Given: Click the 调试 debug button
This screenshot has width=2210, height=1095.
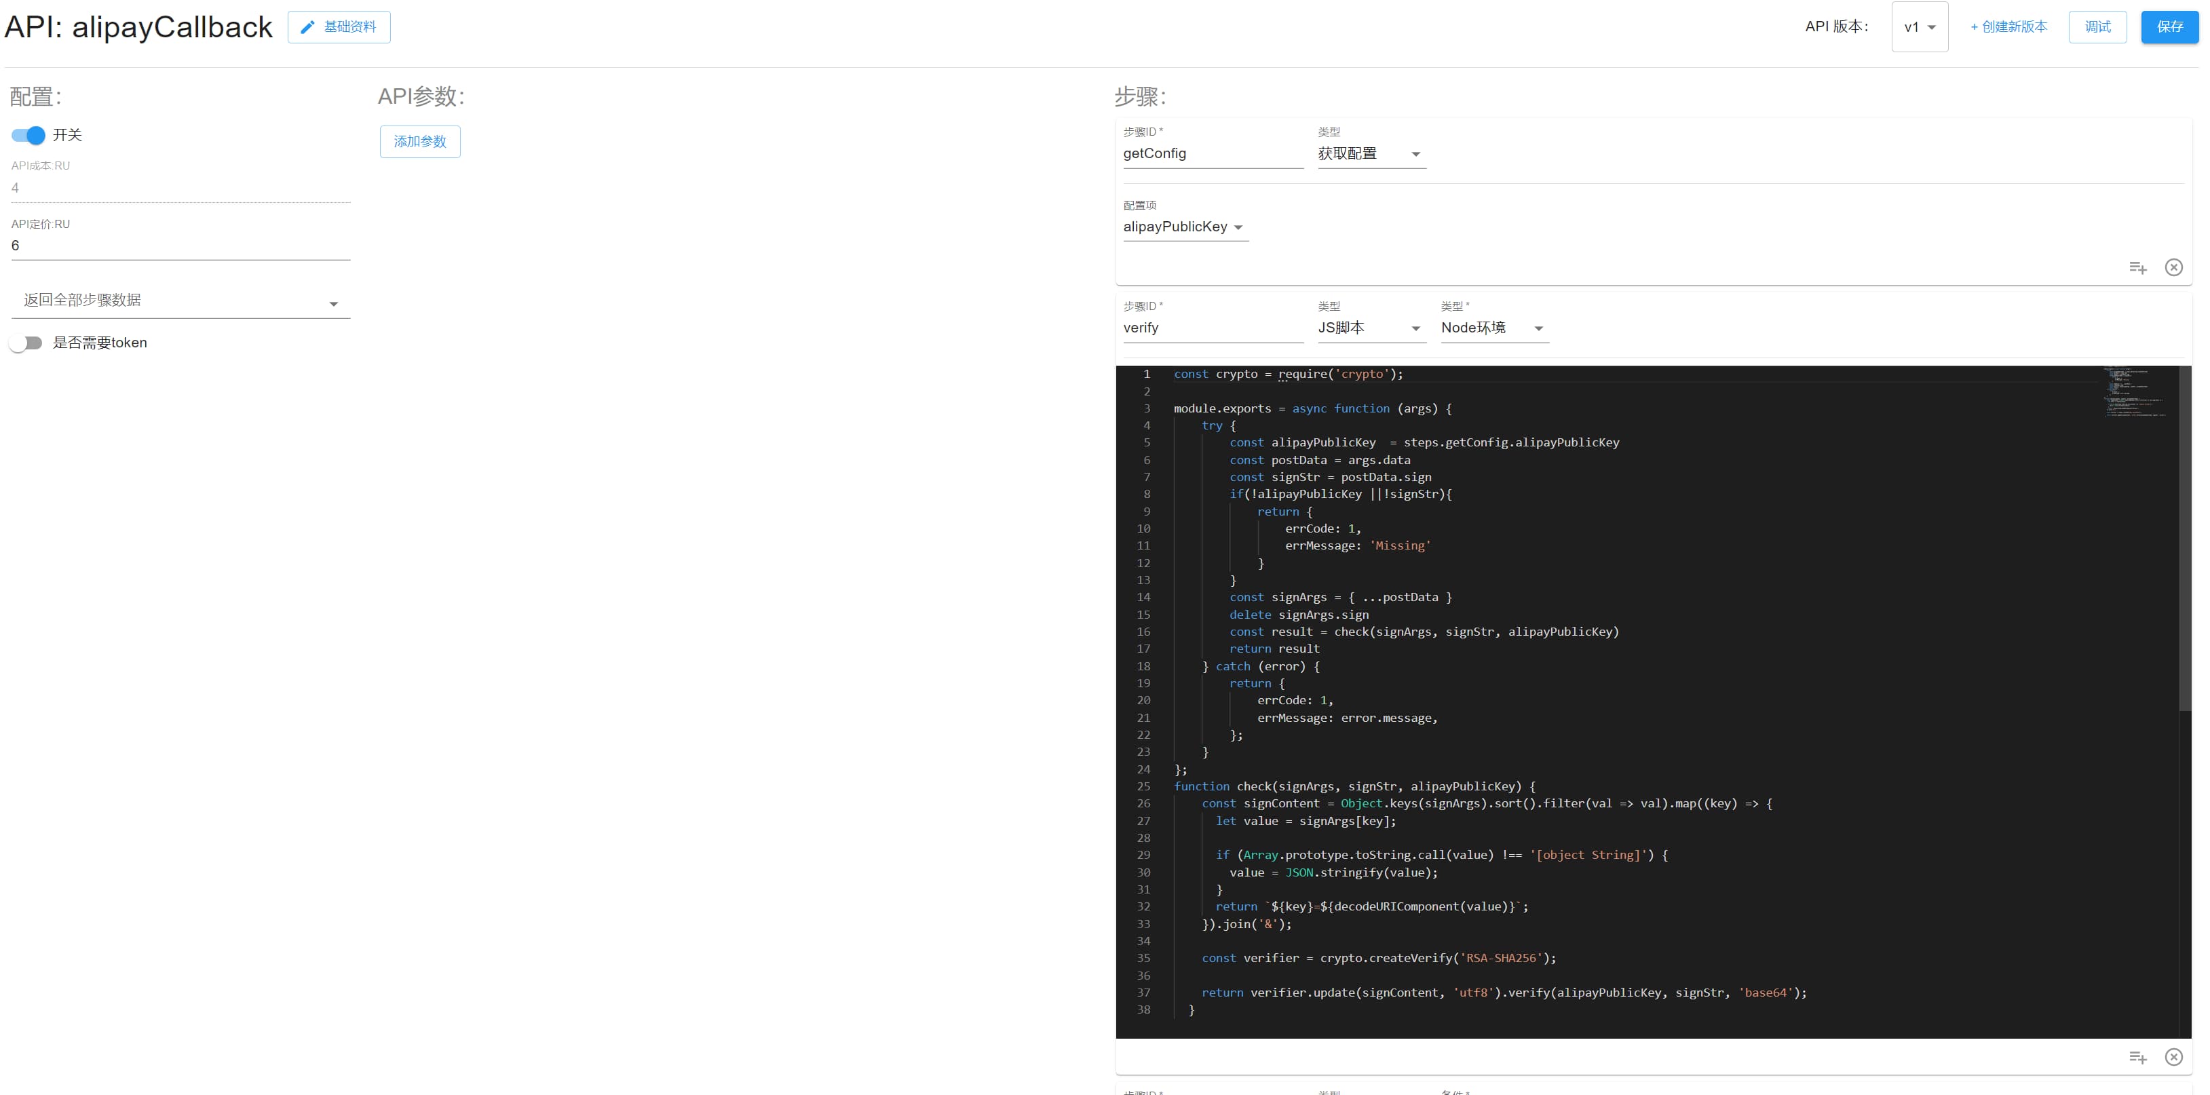Looking at the screenshot, I should coord(2097,27).
